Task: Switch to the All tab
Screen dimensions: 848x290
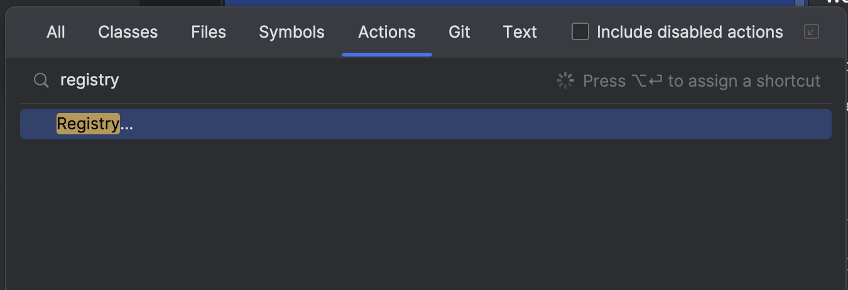Action: (56, 32)
